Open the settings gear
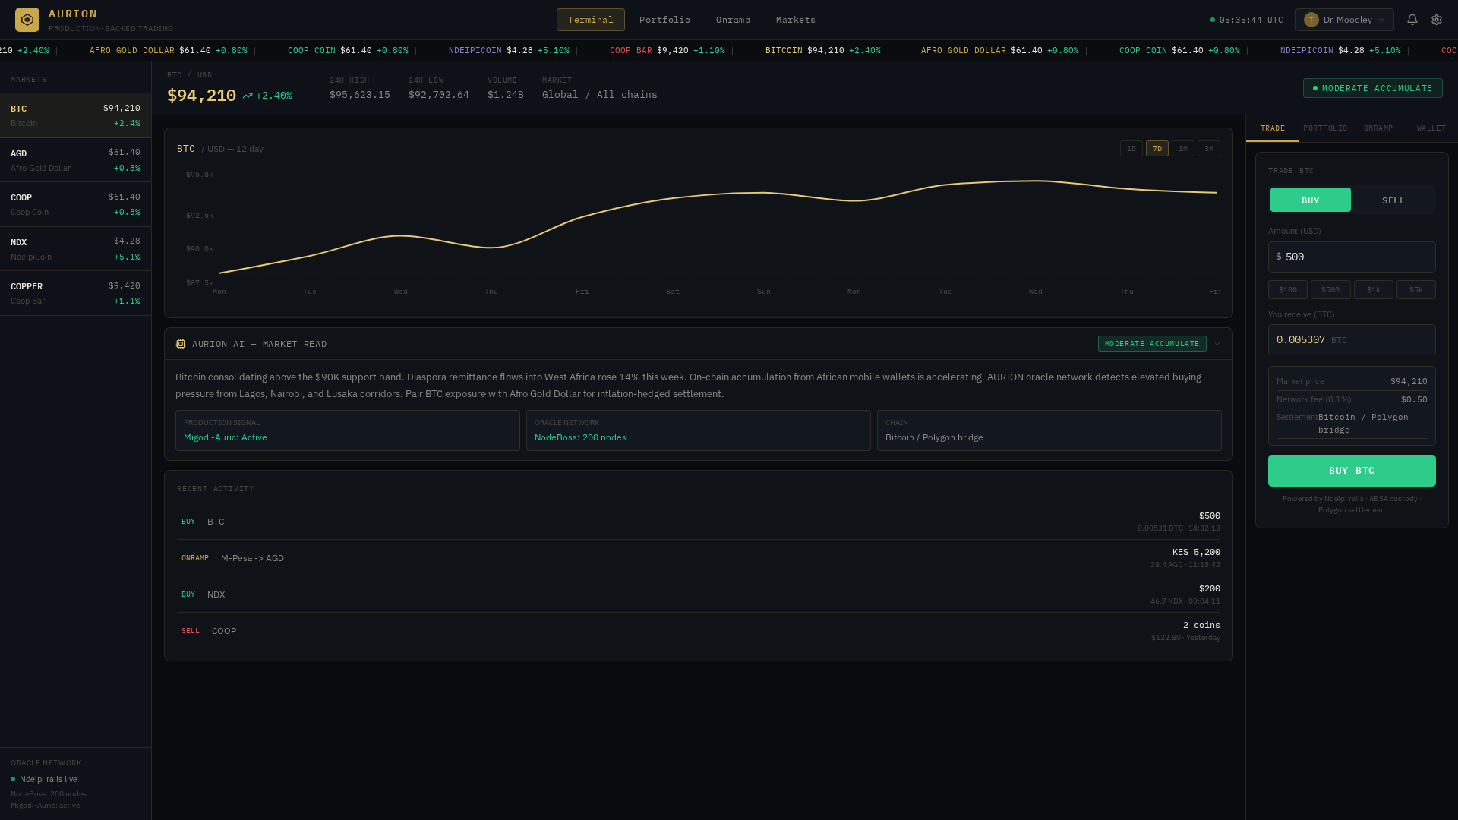The width and height of the screenshot is (1458, 820). (1437, 19)
